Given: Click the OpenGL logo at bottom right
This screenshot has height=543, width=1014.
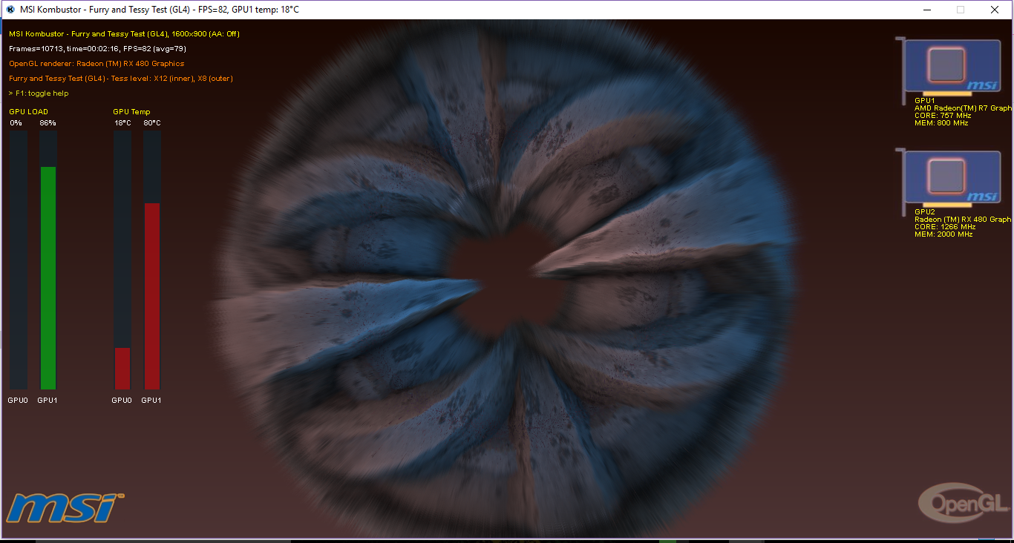Looking at the screenshot, I should 964,503.
